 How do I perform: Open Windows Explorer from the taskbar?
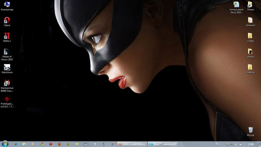pos(24,144)
